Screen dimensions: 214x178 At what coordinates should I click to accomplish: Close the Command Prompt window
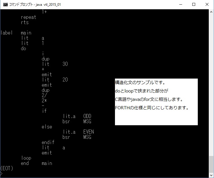(x=207, y=5)
